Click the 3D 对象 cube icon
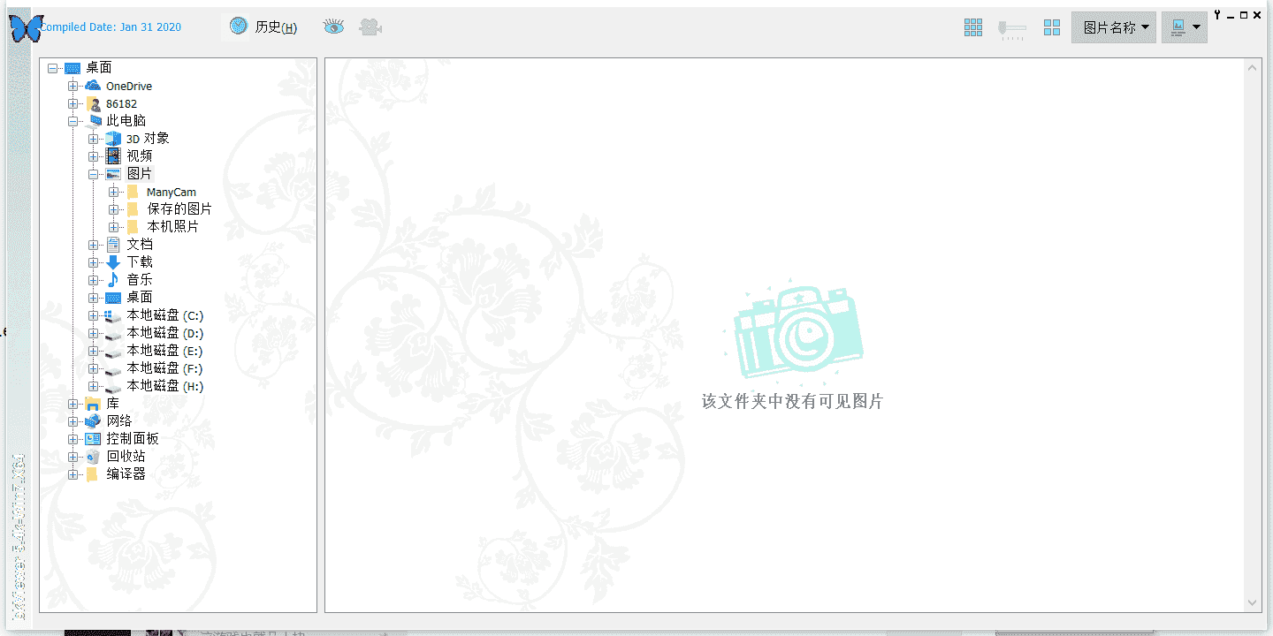The image size is (1273, 636). coord(113,139)
